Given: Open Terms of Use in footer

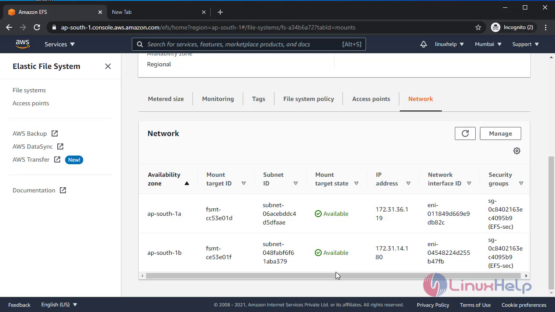Looking at the screenshot, I should (x=475, y=305).
